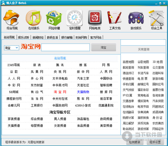Open 列车查询 in the query panel
Screen dimensions: 168x146
[143, 67]
